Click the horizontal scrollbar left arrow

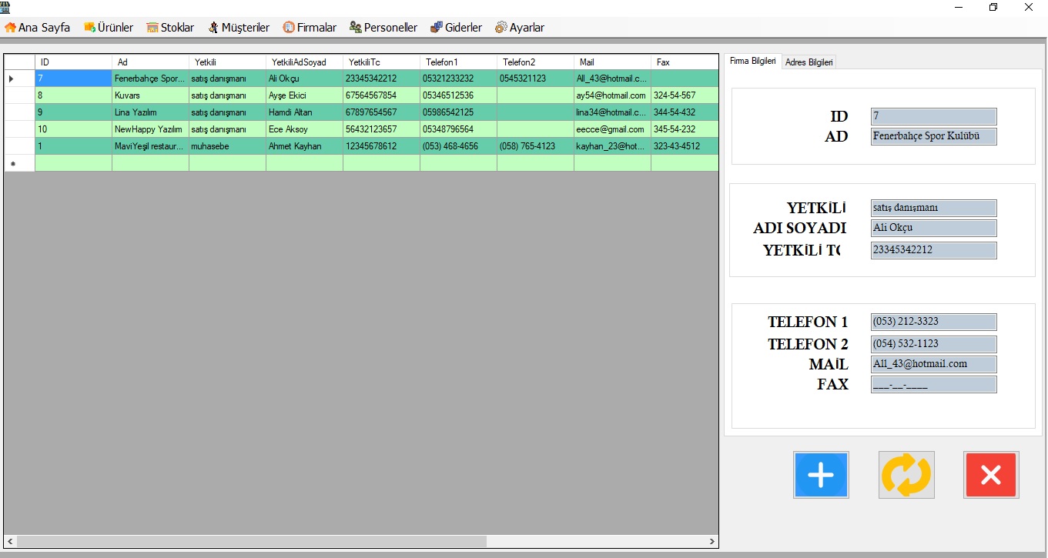[11, 542]
